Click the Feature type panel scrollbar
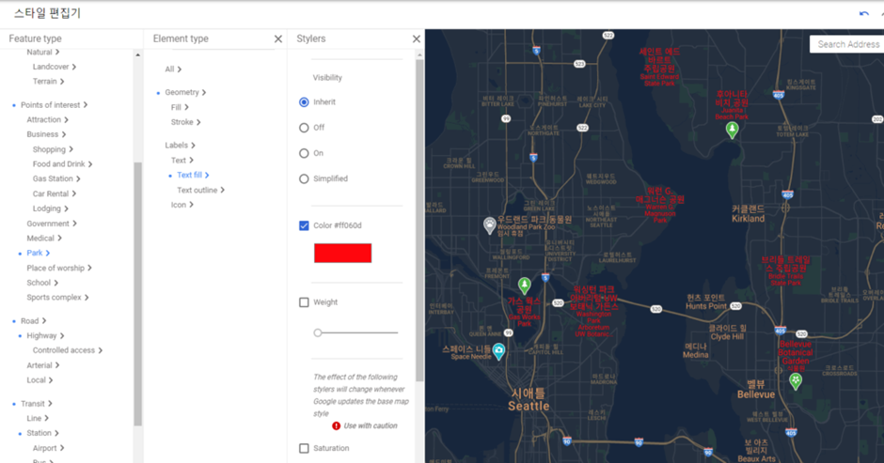 [x=137, y=293]
